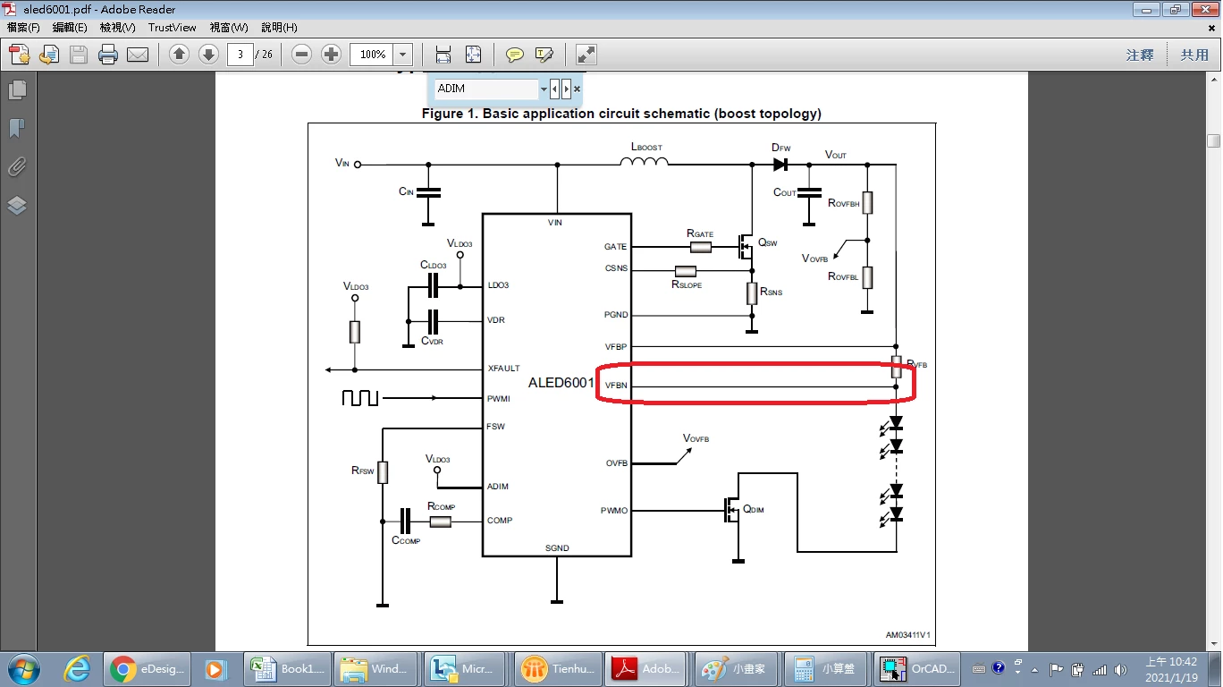This screenshot has height=687, width=1223.
Task: Click the Save floppy disk icon
Action: pyautogui.click(x=79, y=55)
